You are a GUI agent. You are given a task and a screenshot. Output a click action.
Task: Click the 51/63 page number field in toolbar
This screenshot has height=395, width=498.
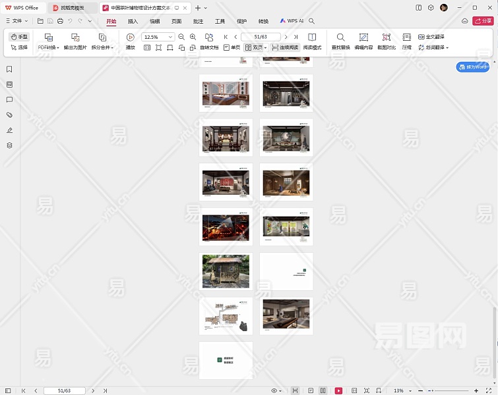(x=261, y=37)
